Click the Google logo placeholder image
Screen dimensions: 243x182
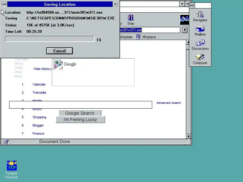(x=93, y=72)
